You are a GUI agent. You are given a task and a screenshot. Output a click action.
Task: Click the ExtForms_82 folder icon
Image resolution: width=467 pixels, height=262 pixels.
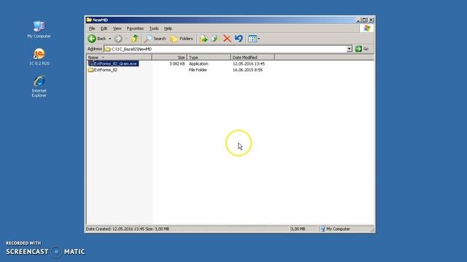pyautogui.click(x=90, y=70)
